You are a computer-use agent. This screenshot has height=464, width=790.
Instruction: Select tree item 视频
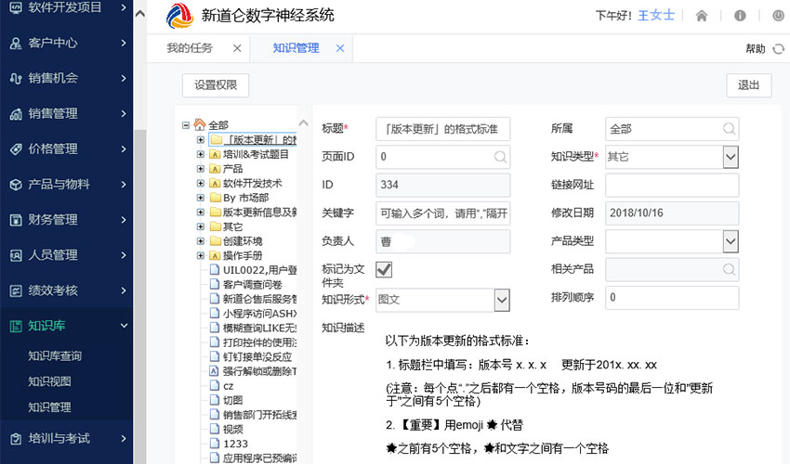[x=232, y=430]
